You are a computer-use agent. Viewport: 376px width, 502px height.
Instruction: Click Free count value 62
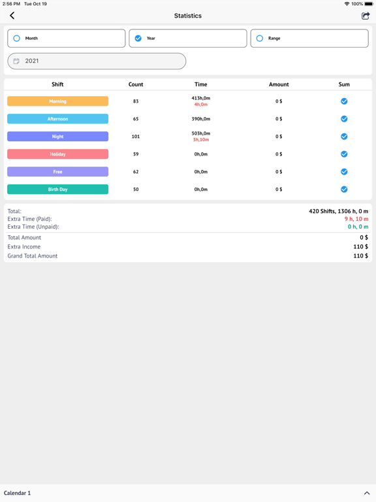coord(136,172)
